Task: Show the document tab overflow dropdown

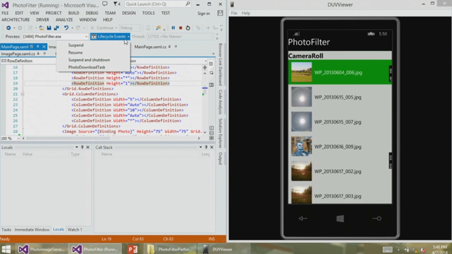Action: click(x=213, y=54)
